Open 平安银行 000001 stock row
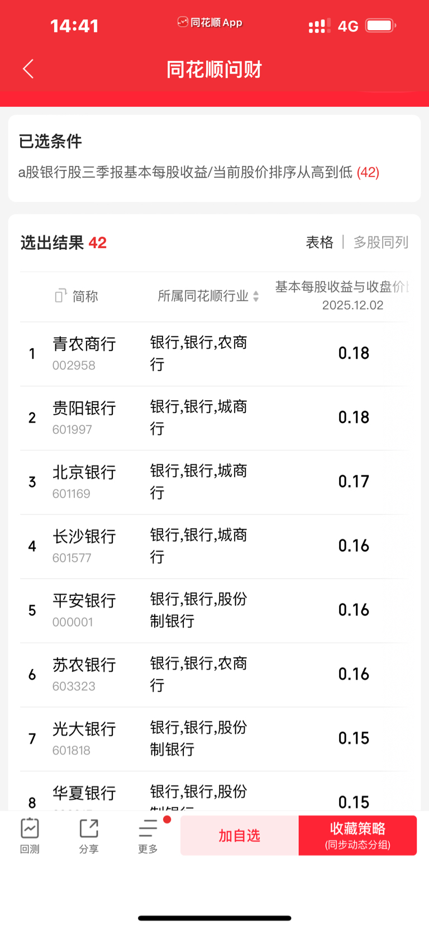This screenshot has height=929, width=429. click(x=213, y=610)
